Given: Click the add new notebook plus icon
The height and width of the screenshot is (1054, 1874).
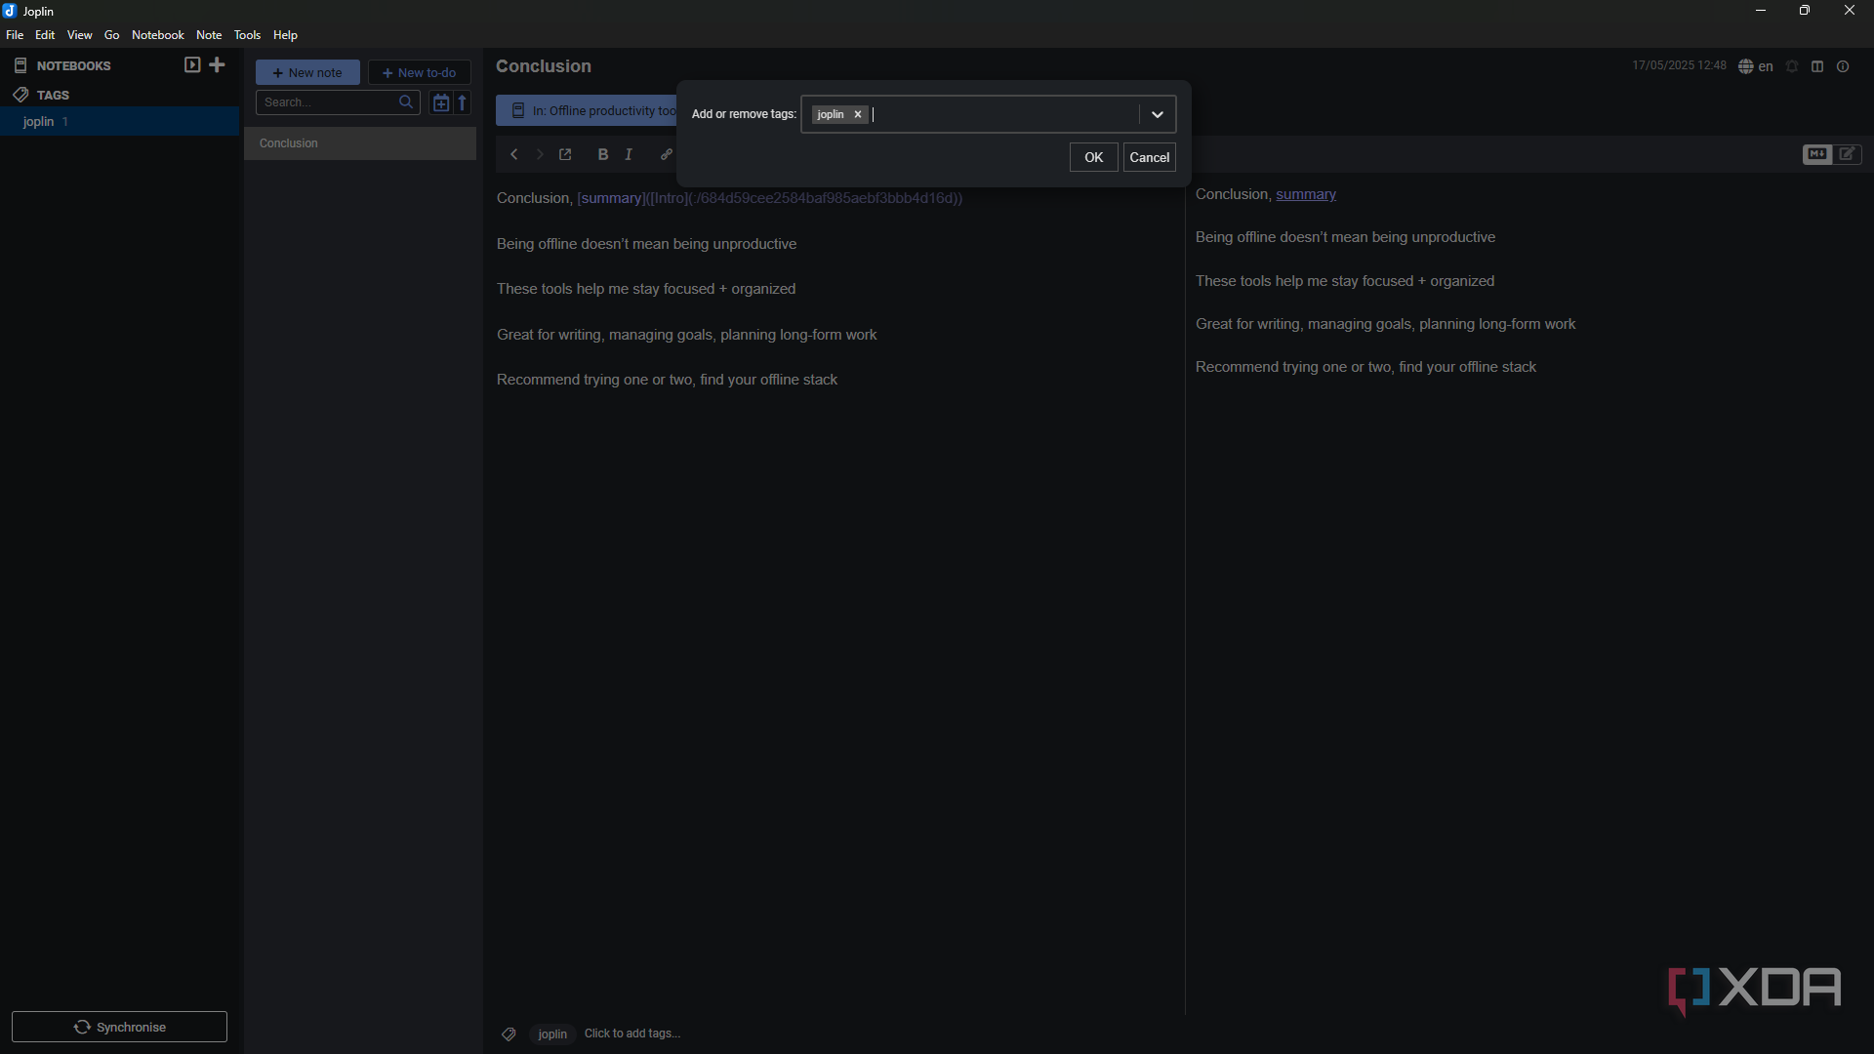Looking at the screenshot, I should click(218, 65).
